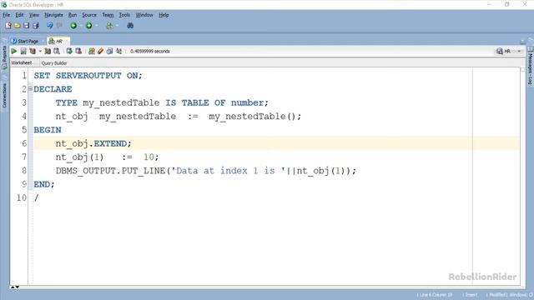Click the Save All icon
This screenshot has width=534, height=300.
(35, 26)
